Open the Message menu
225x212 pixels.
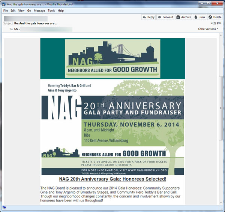click(39, 11)
